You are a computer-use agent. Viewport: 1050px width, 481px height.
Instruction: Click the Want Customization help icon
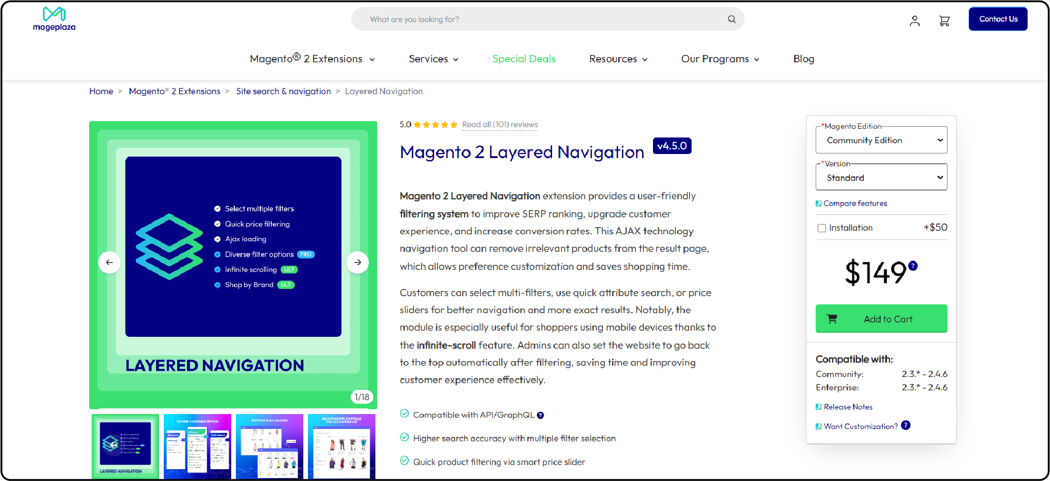(x=906, y=425)
